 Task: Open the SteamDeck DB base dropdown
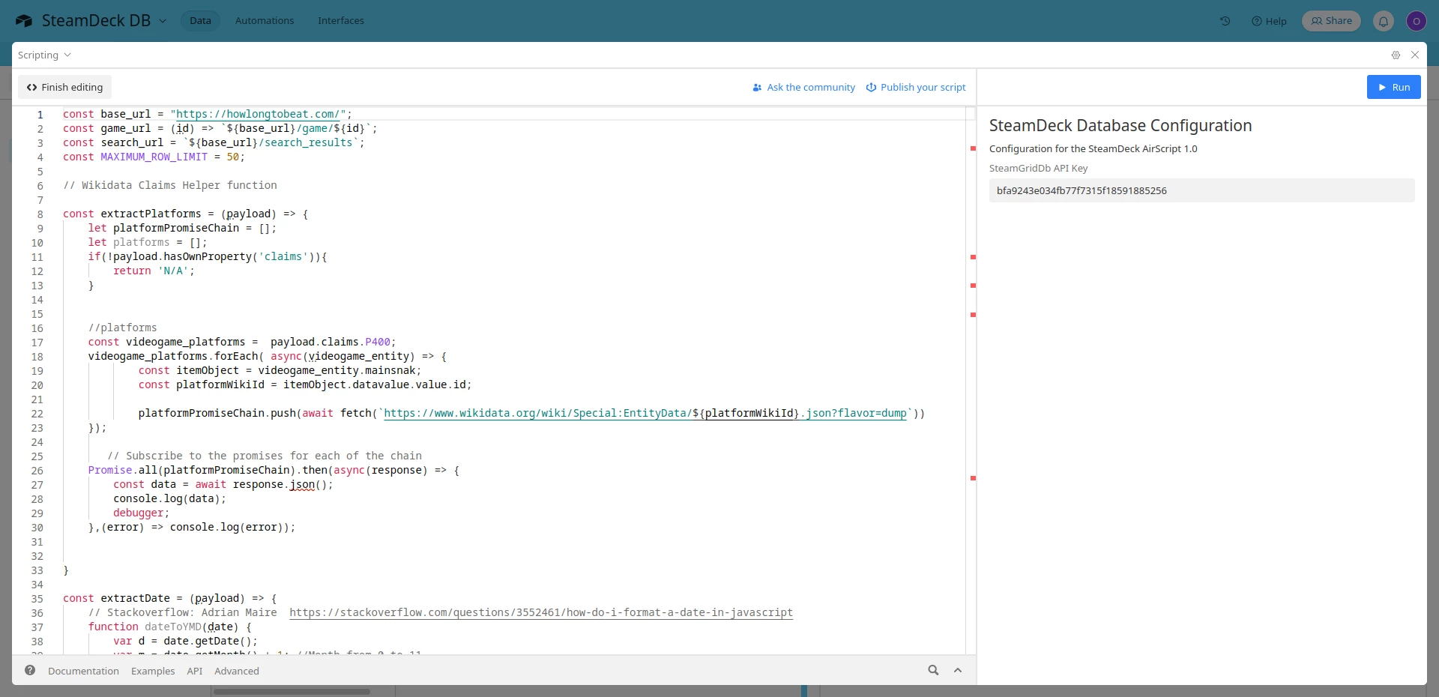103,21
